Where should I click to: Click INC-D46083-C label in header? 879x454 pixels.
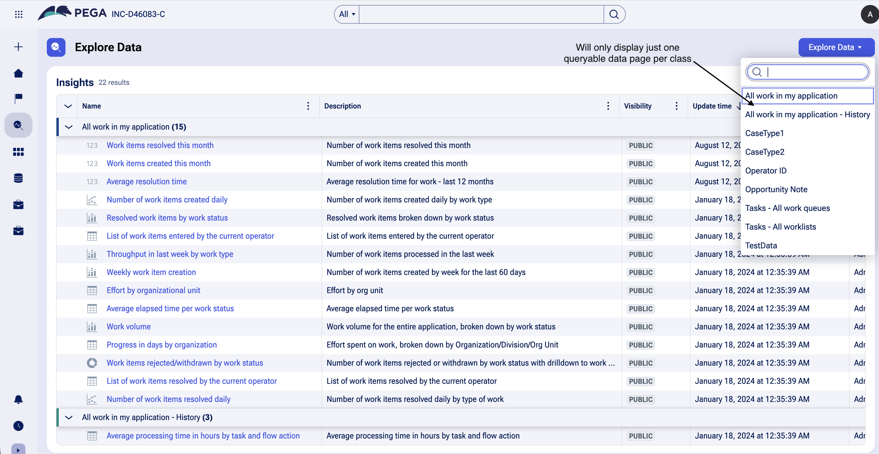coord(138,14)
